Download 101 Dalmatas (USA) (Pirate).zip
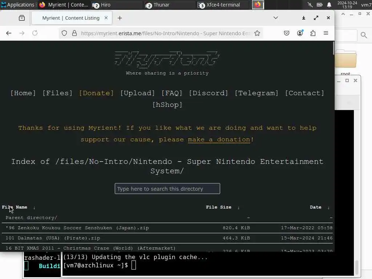 coord(53,238)
